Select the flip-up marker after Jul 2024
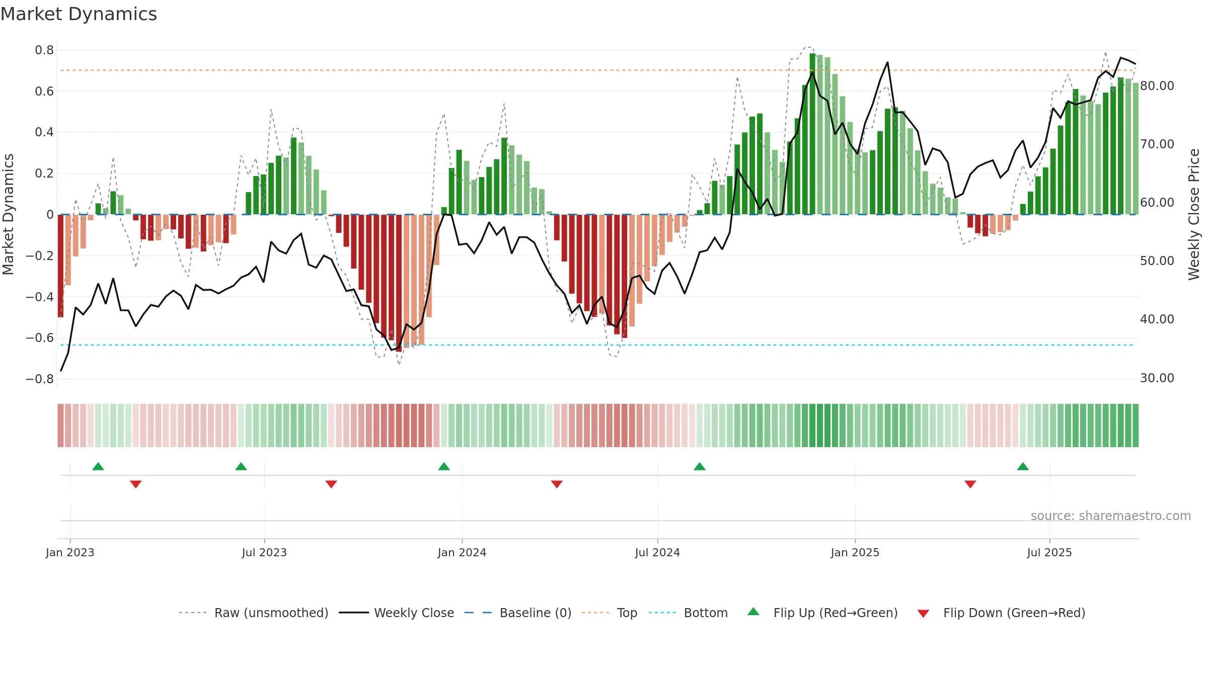The width and height of the screenshot is (1208, 679). (700, 466)
